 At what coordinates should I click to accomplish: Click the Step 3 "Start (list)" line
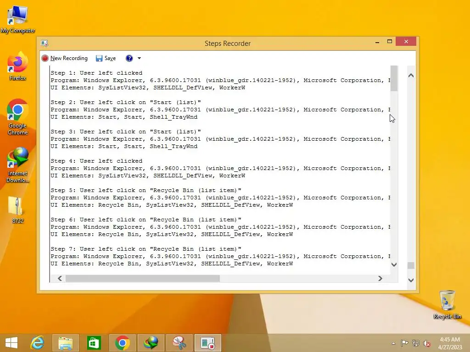point(126,132)
